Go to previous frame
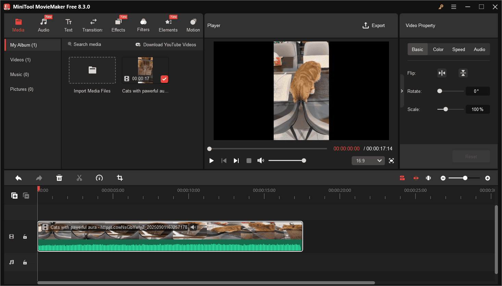Screen dimensions: 502x286 click(x=224, y=161)
